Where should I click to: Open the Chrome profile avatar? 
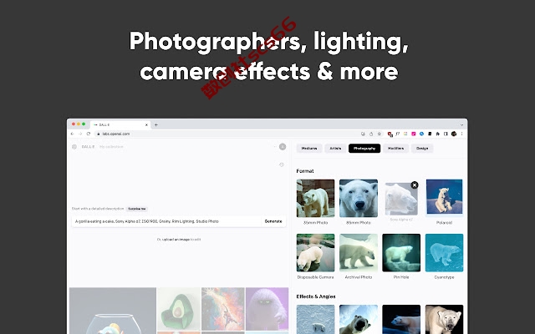(x=454, y=134)
